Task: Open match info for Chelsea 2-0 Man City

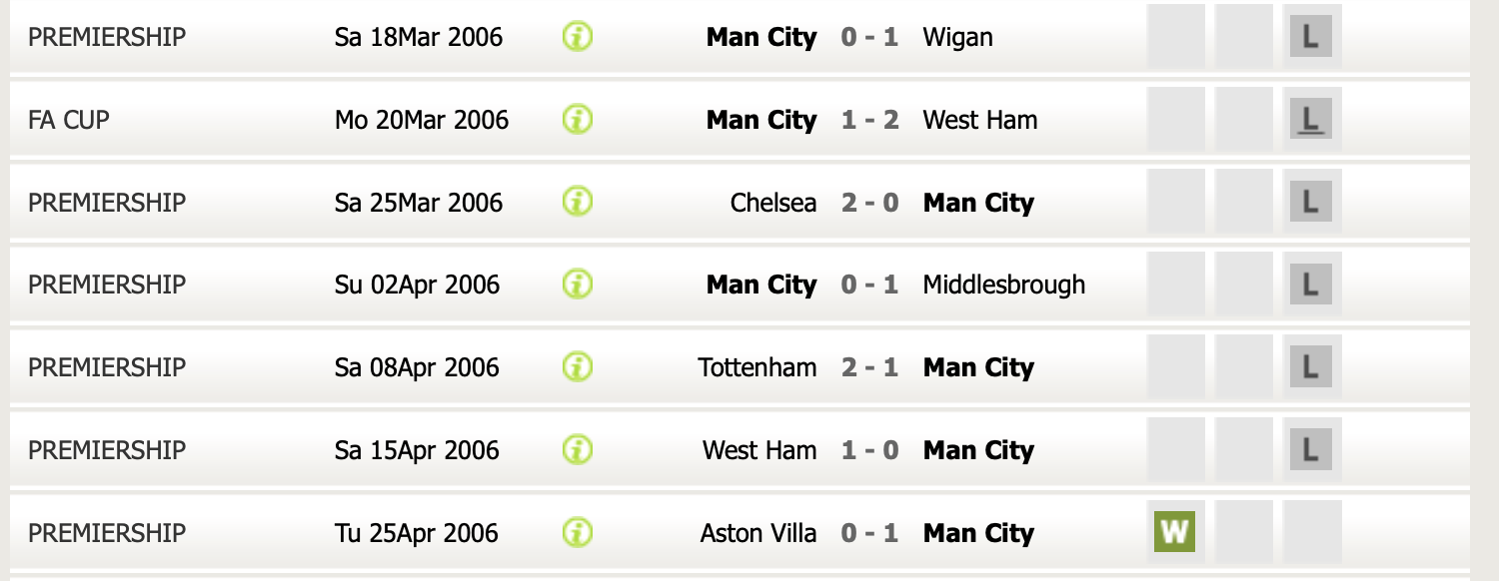Action: point(578,203)
